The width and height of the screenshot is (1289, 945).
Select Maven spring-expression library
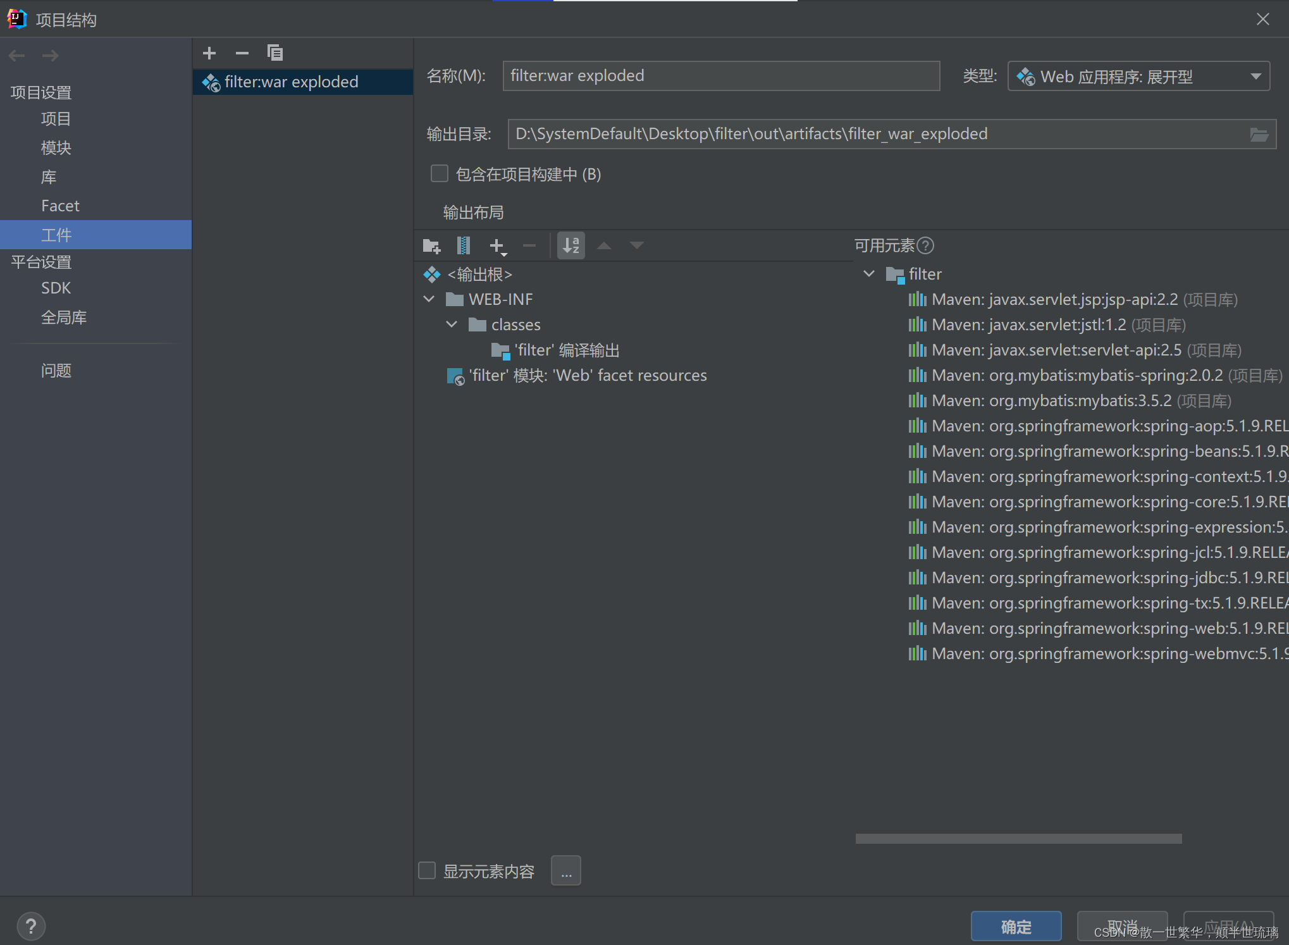[x=1098, y=527]
